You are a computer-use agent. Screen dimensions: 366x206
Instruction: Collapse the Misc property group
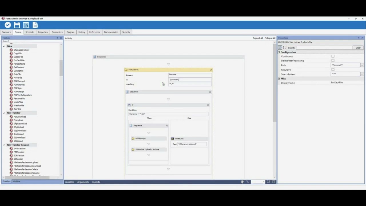point(279,78)
